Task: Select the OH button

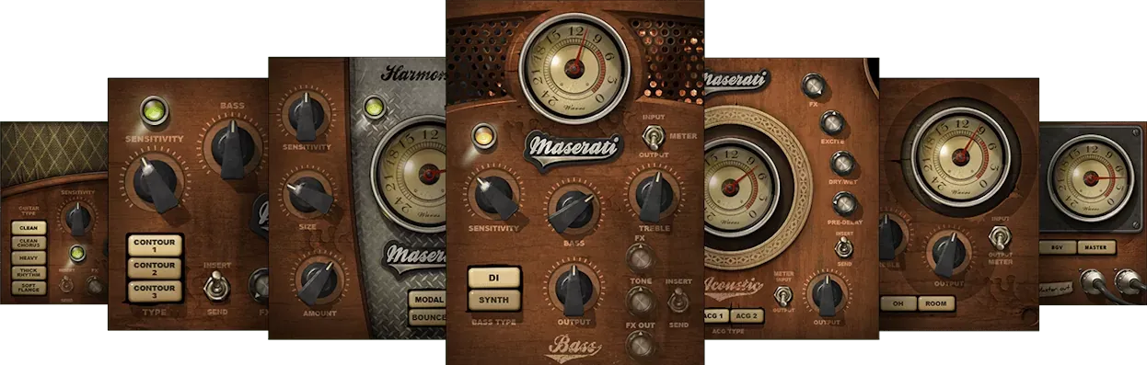Action: (898, 302)
